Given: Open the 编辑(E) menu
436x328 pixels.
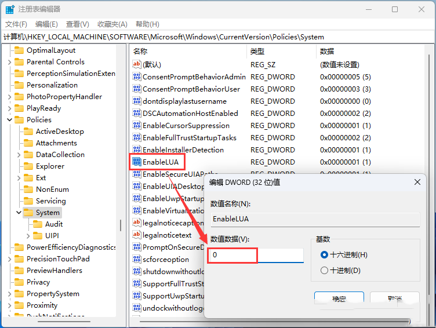Looking at the screenshot, I should tap(46, 24).
